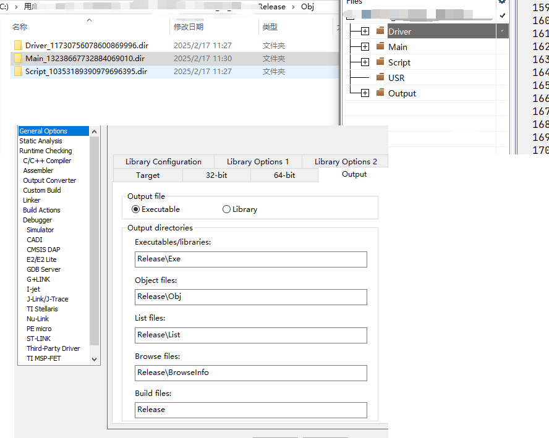Click the Executables/libraries path field

pyautogui.click(x=250, y=259)
